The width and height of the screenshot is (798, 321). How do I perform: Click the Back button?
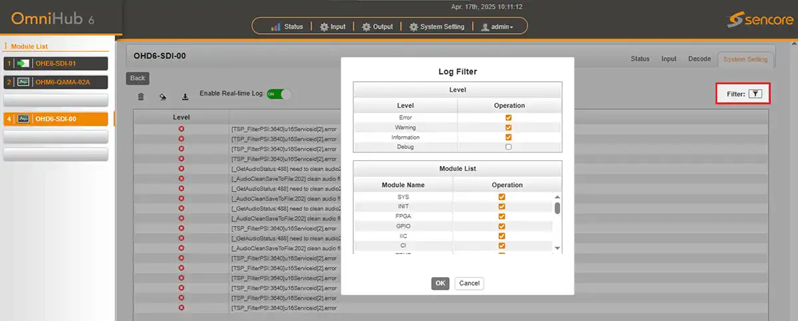click(x=137, y=78)
